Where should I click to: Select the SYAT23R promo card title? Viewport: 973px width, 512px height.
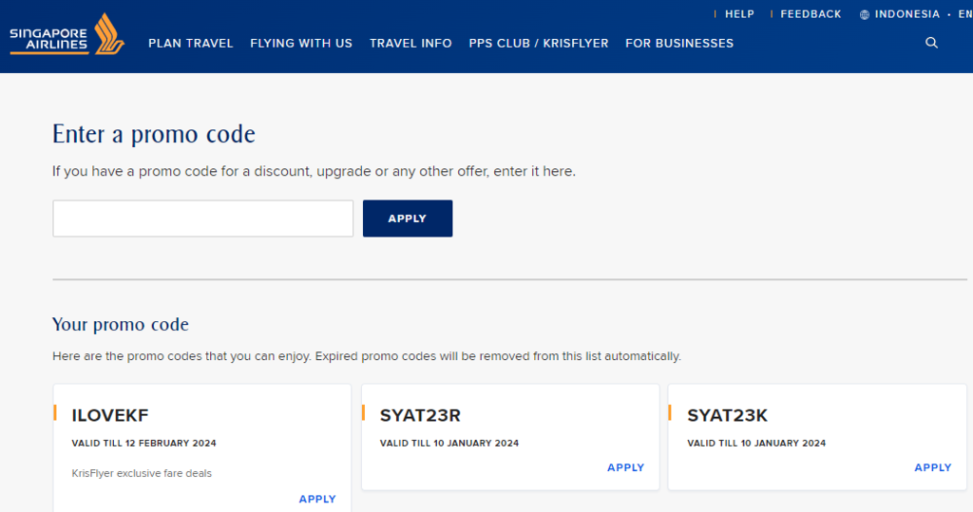coord(420,415)
